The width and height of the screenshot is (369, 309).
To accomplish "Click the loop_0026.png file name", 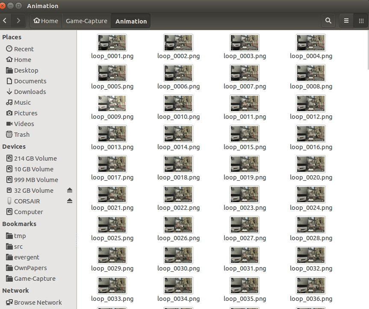I will [178, 238].
